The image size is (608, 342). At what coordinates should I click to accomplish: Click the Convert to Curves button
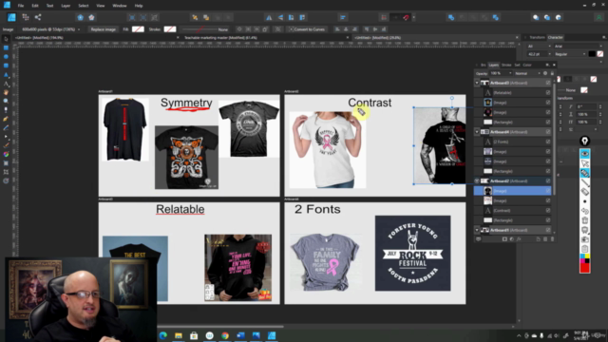point(307,29)
